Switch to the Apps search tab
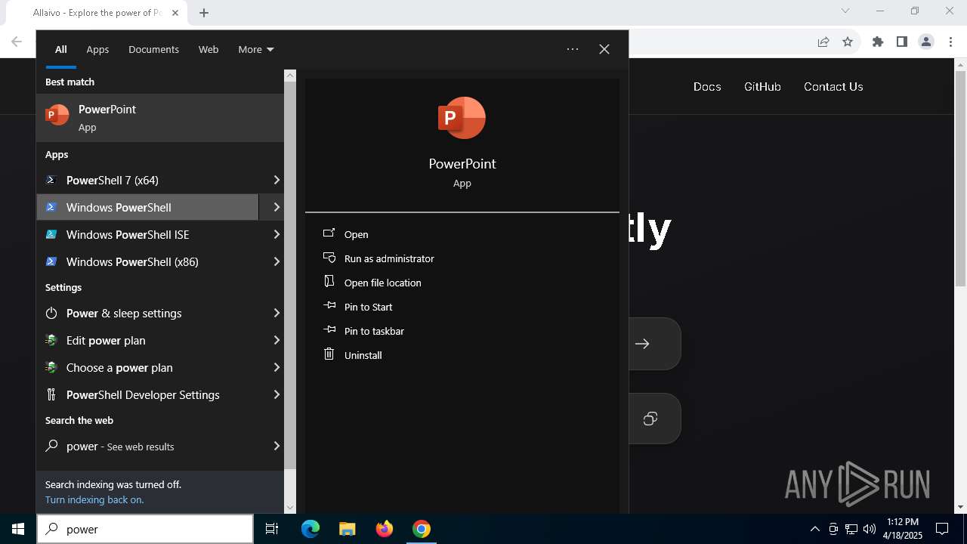This screenshot has width=967, height=544. (x=97, y=49)
